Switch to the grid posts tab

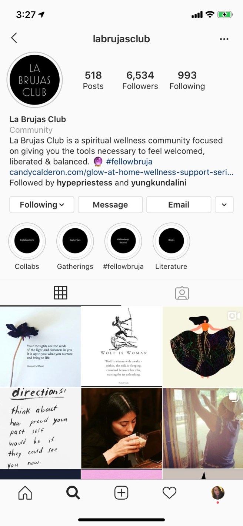(61, 293)
